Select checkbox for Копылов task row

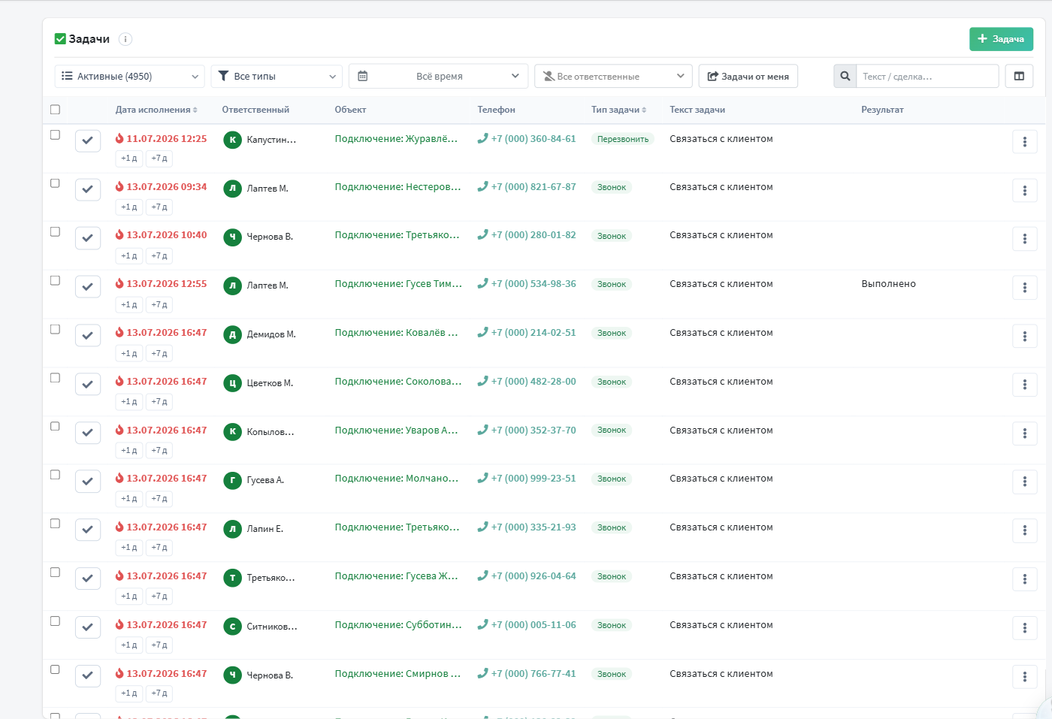[55, 426]
